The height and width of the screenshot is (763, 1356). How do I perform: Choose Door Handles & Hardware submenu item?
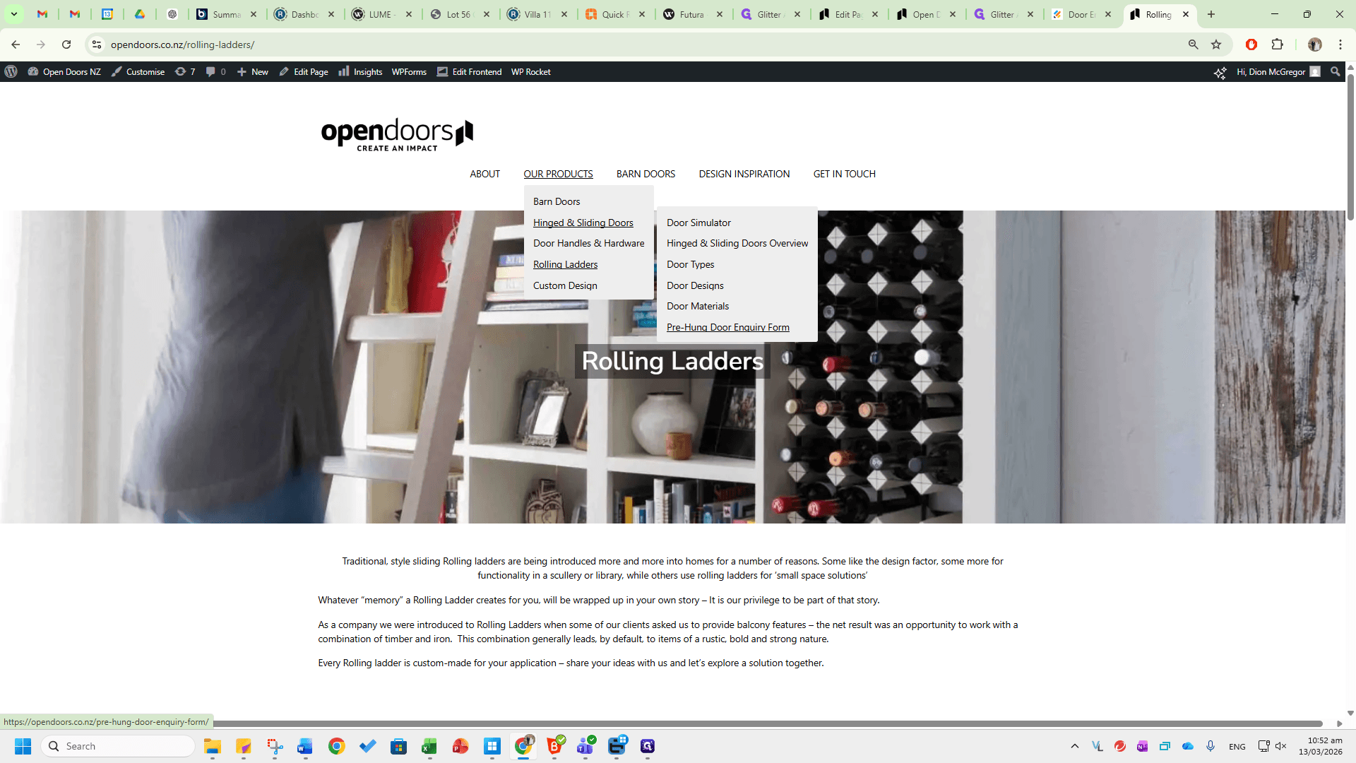[588, 243]
